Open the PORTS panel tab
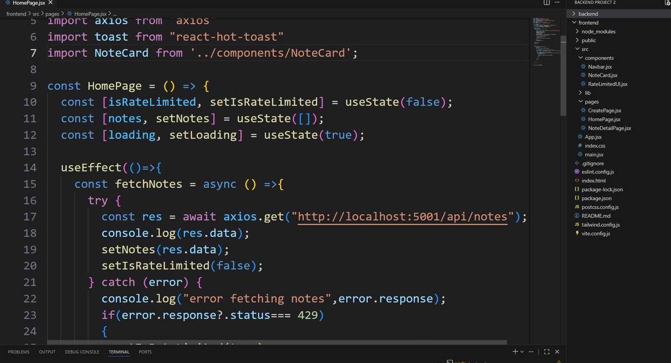 (x=145, y=352)
